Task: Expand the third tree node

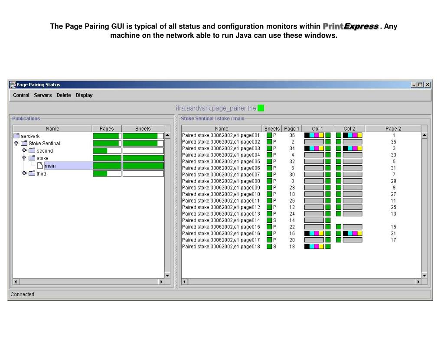Action: [25, 173]
